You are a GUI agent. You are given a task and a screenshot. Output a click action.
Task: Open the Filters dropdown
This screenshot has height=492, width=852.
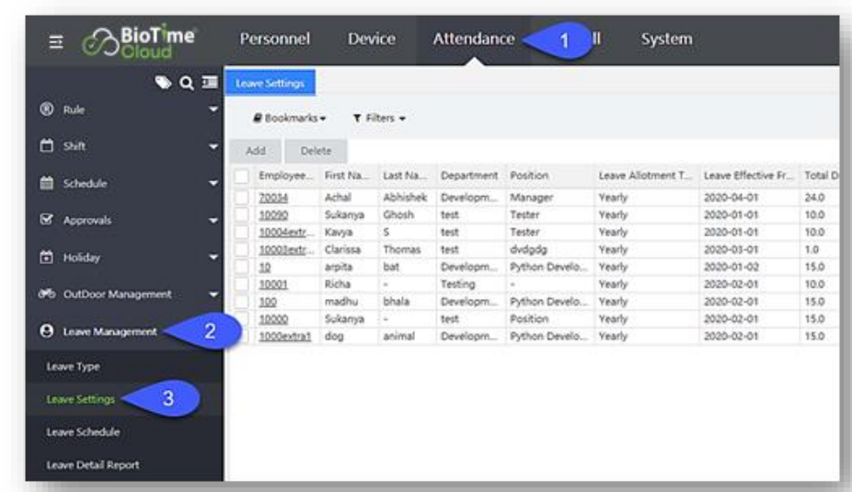(379, 119)
